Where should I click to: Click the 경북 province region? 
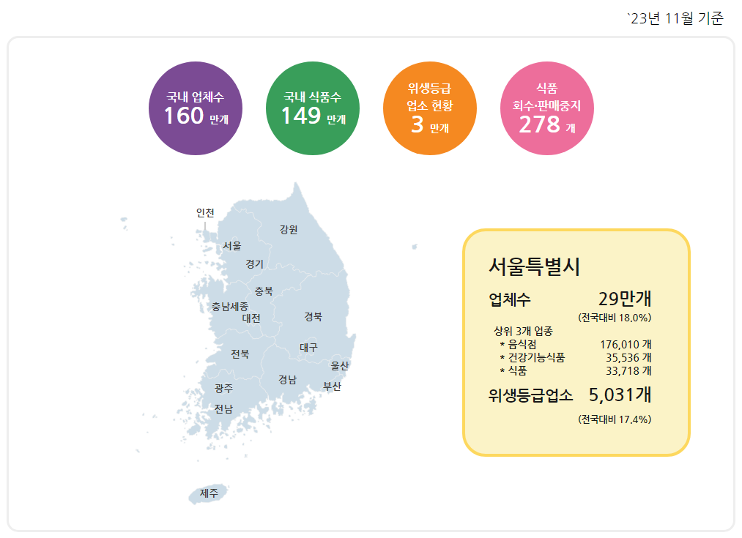pos(313,317)
